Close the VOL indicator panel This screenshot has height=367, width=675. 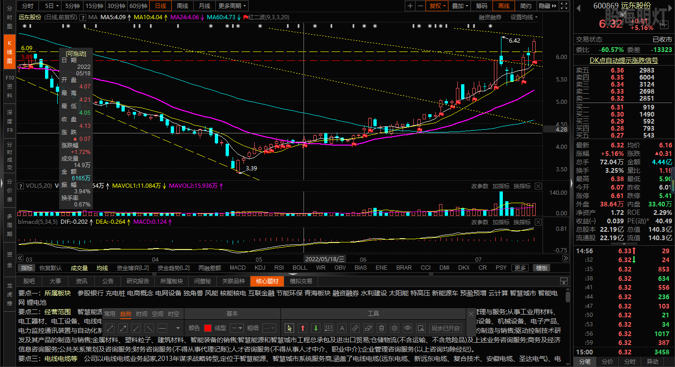538,186
